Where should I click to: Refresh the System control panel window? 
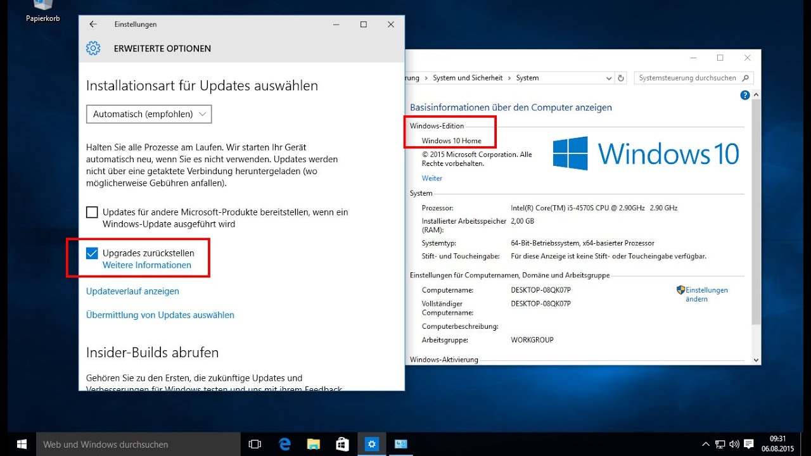point(621,78)
